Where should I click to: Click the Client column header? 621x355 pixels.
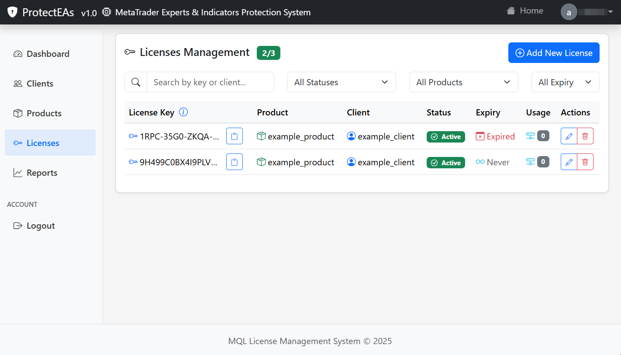pos(358,112)
